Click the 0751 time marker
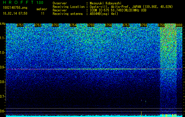 pyautogui.click(x=20, y=25)
